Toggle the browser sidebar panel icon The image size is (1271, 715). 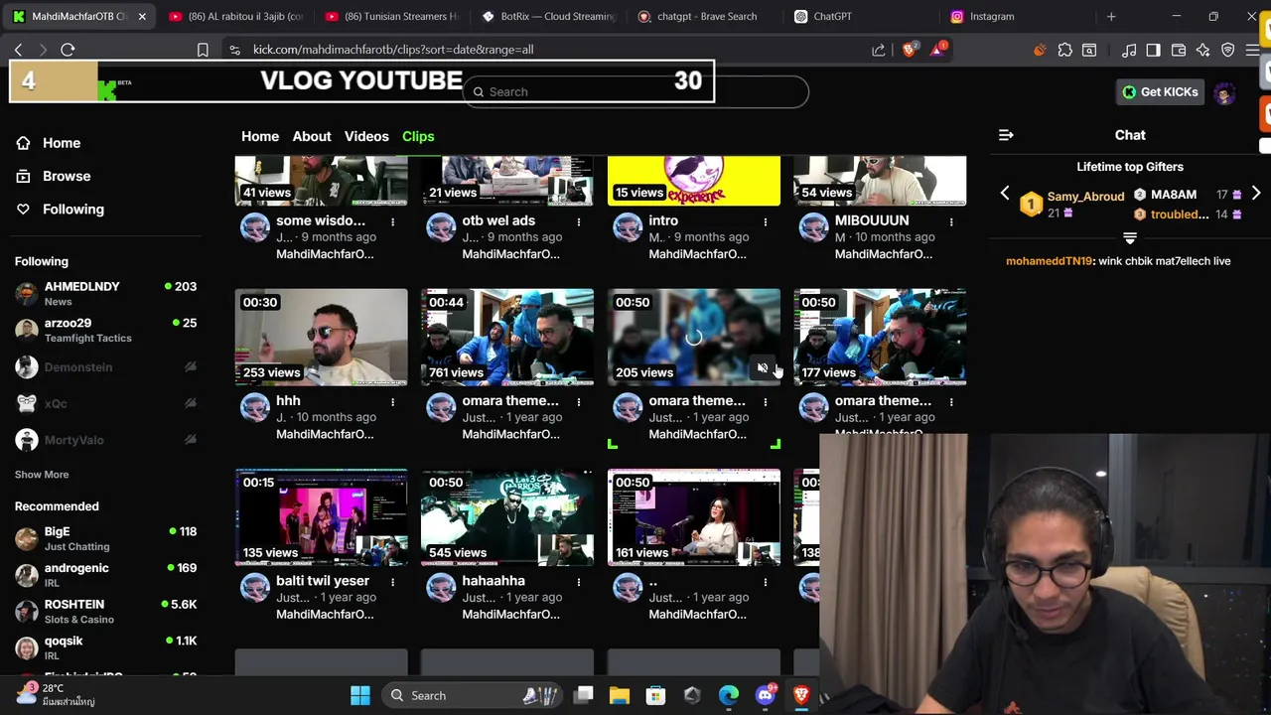(x=1153, y=50)
